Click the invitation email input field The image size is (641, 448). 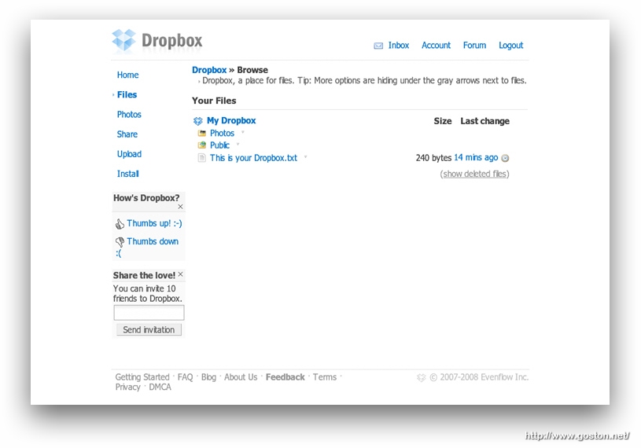(149, 313)
